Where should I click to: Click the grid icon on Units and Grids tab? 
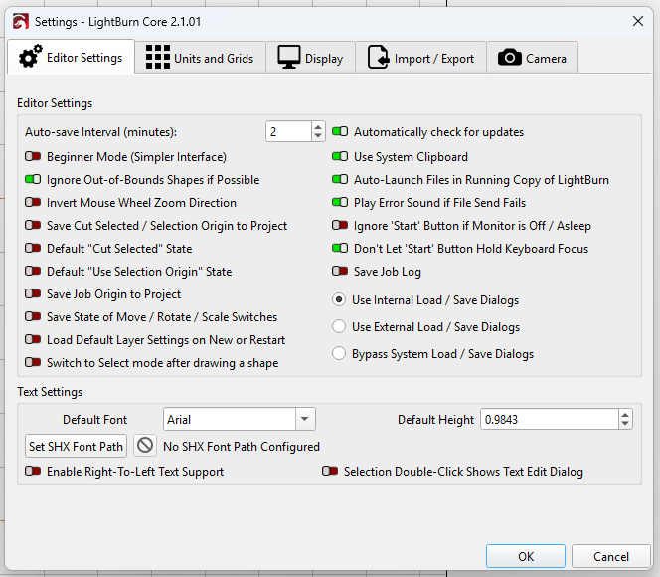(158, 57)
